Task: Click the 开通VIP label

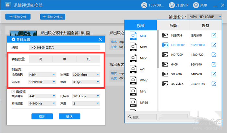Action: point(182,5)
